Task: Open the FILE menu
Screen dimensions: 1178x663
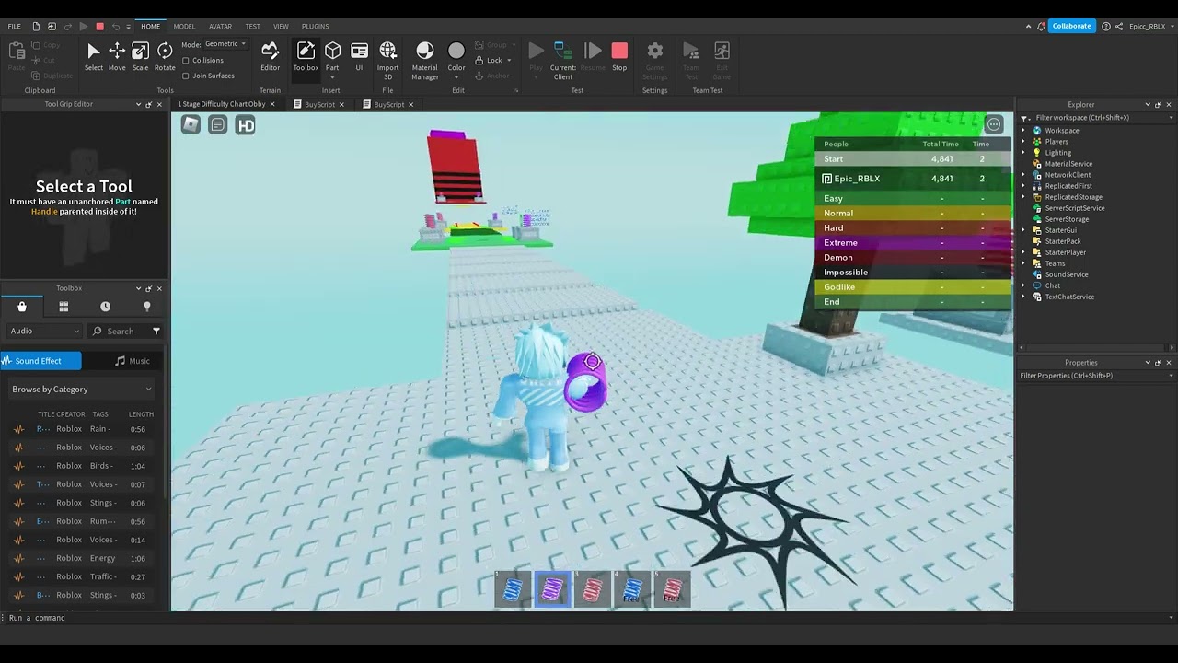Action: point(15,26)
